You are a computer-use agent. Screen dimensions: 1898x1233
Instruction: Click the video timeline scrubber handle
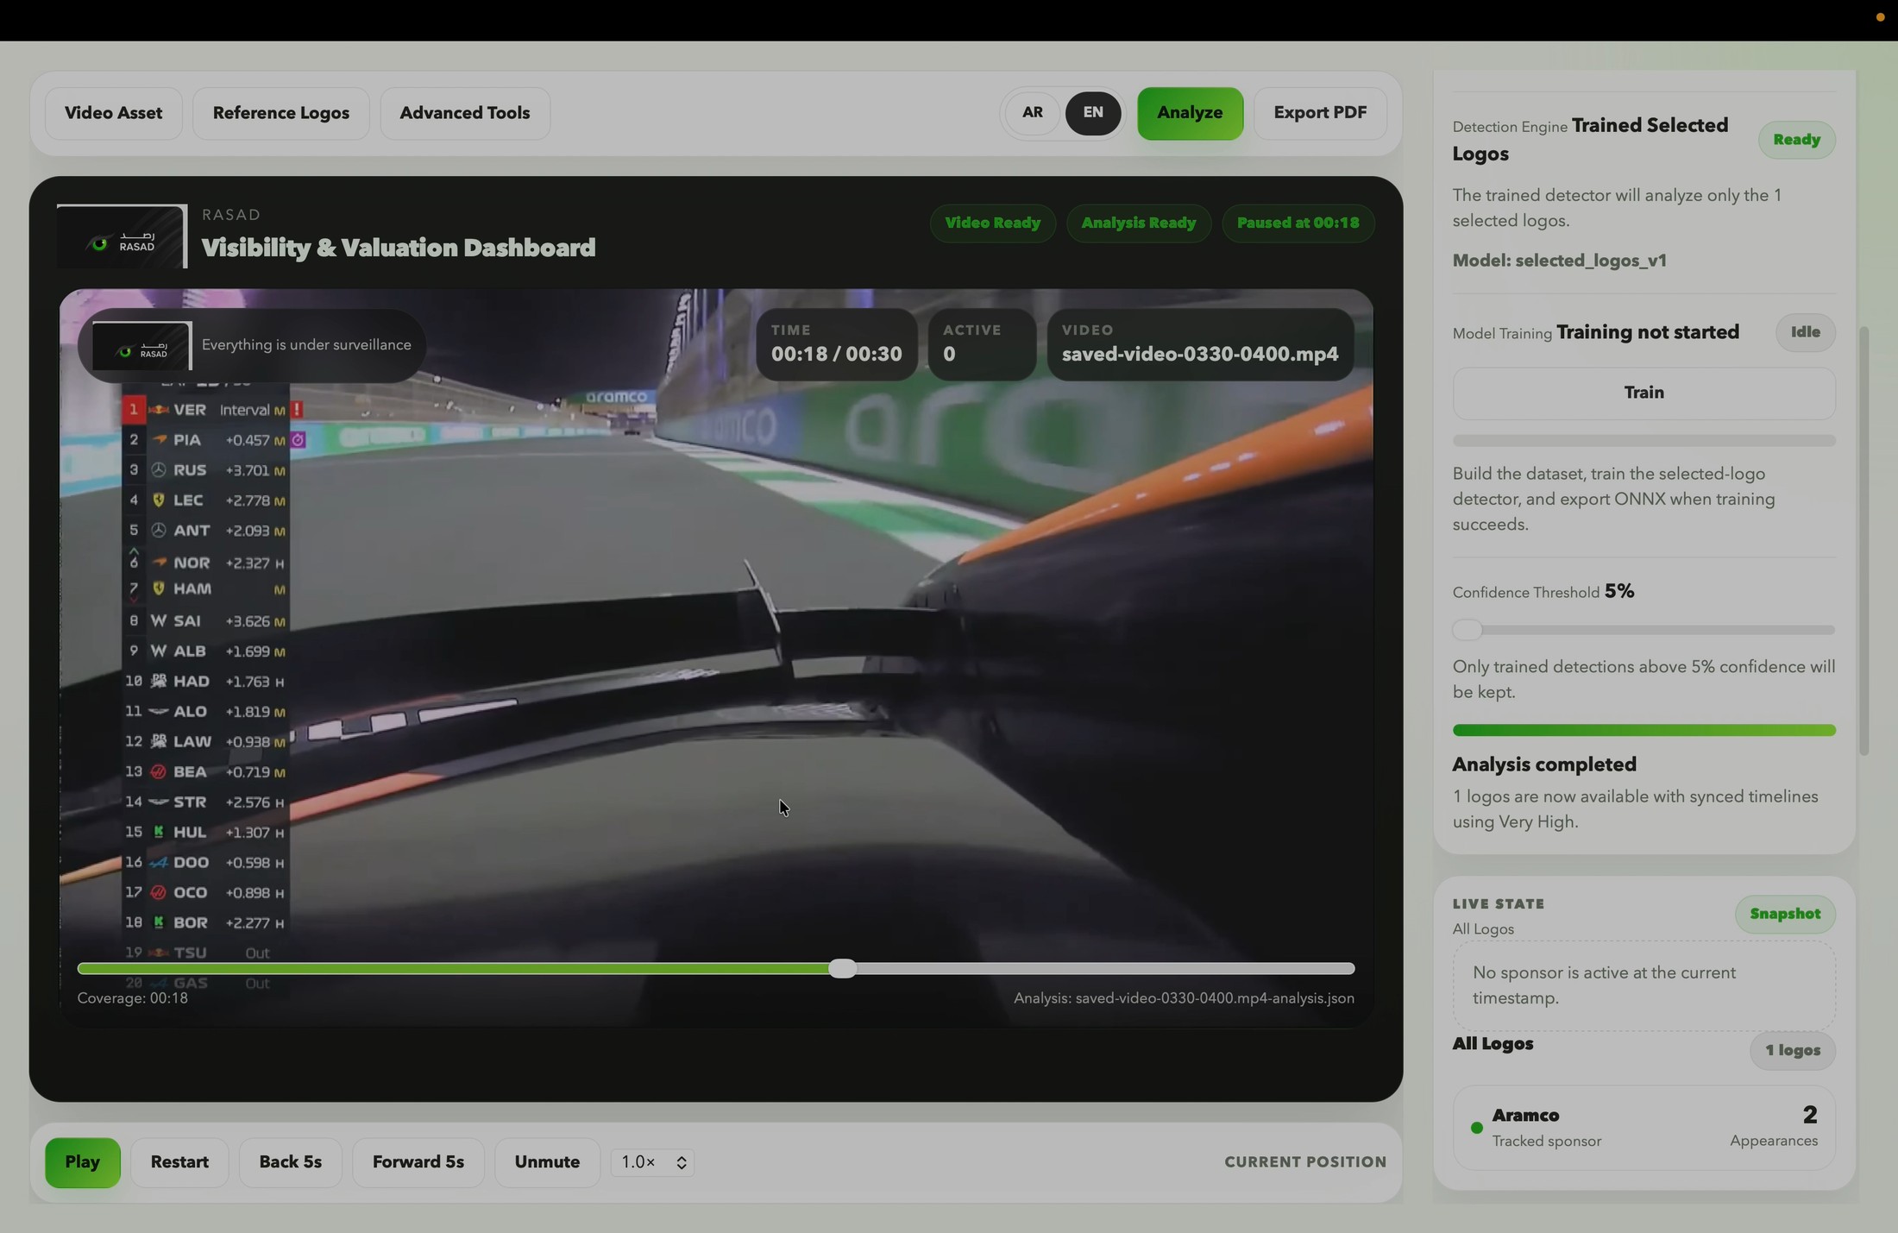coord(843,968)
